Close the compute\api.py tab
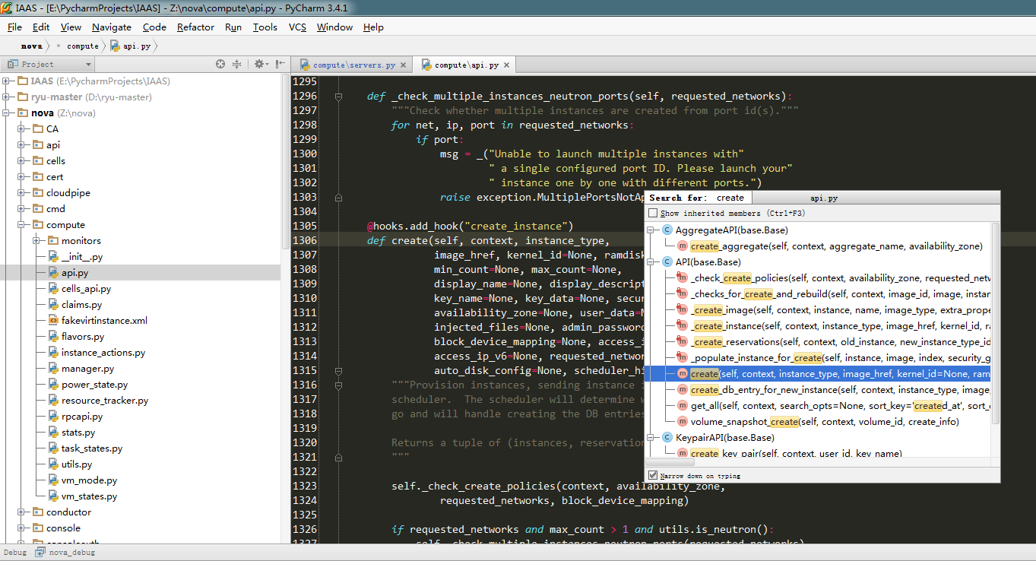 [x=506, y=65]
